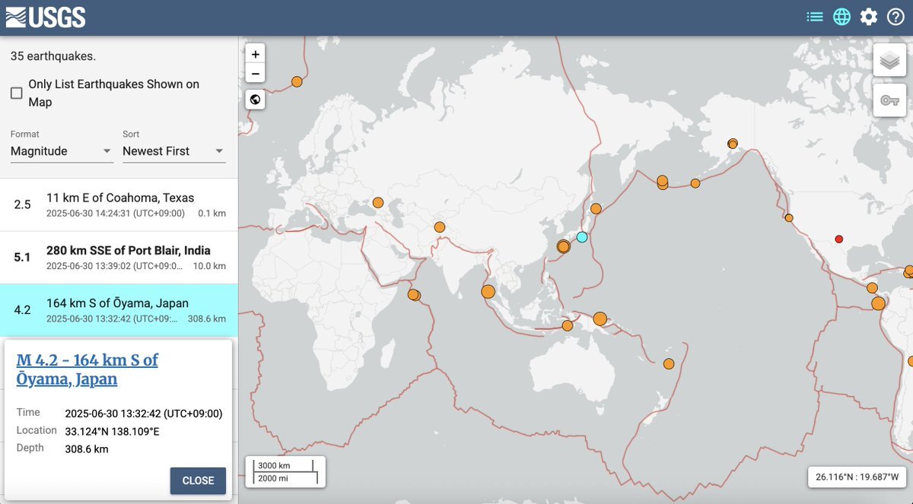Click the red earthquake marker in Texas
Image resolution: width=913 pixels, height=504 pixels.
pyautogui.click(x=839, y=239)
